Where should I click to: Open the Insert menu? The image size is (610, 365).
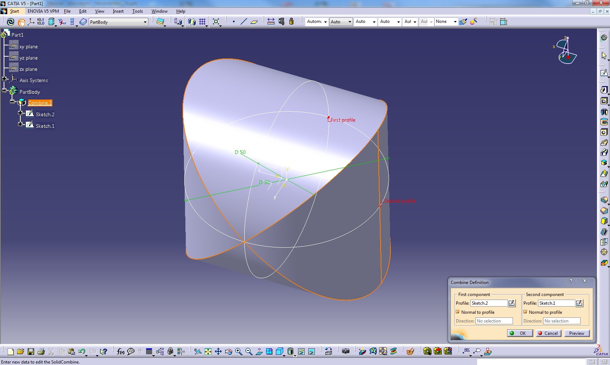pos(118,11)
